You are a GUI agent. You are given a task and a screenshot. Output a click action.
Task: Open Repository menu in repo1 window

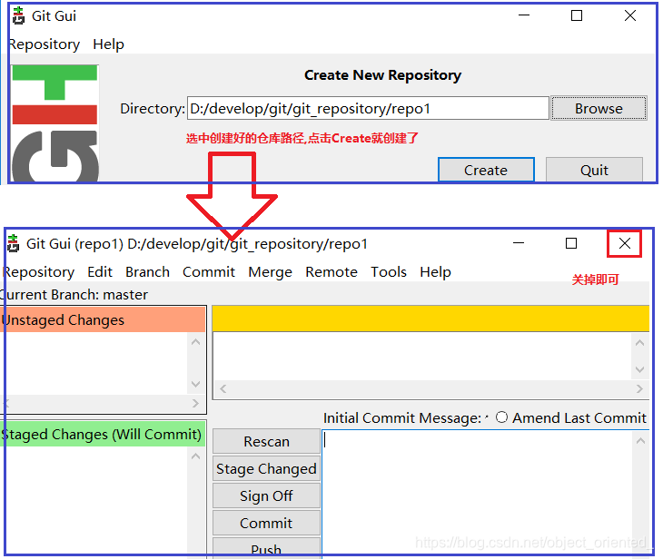(39, 271)
